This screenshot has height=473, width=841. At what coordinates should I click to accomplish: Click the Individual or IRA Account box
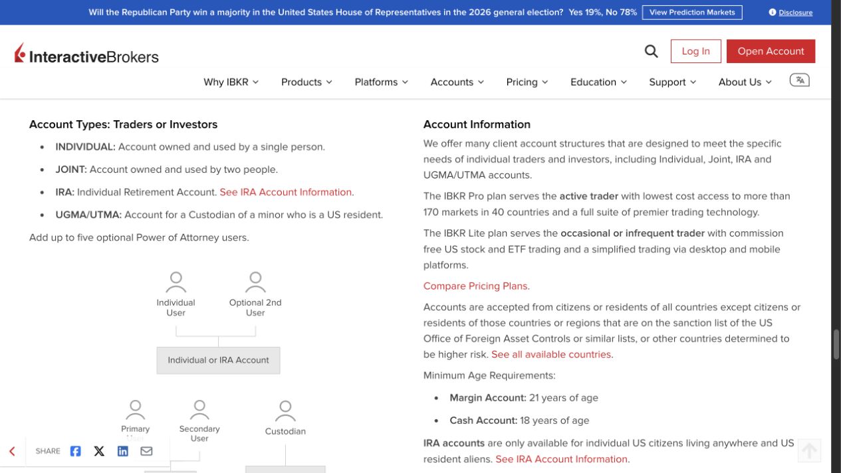click(218, 360)
